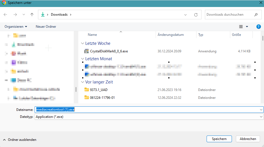The image size is (264, 147).
Task: Create a folder with Neuer Ordner
Action: click(x=46, y=27)
